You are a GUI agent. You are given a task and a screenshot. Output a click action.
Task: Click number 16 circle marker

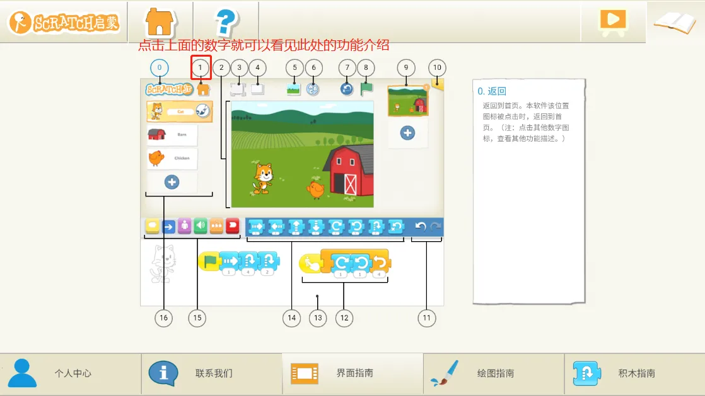163,318
